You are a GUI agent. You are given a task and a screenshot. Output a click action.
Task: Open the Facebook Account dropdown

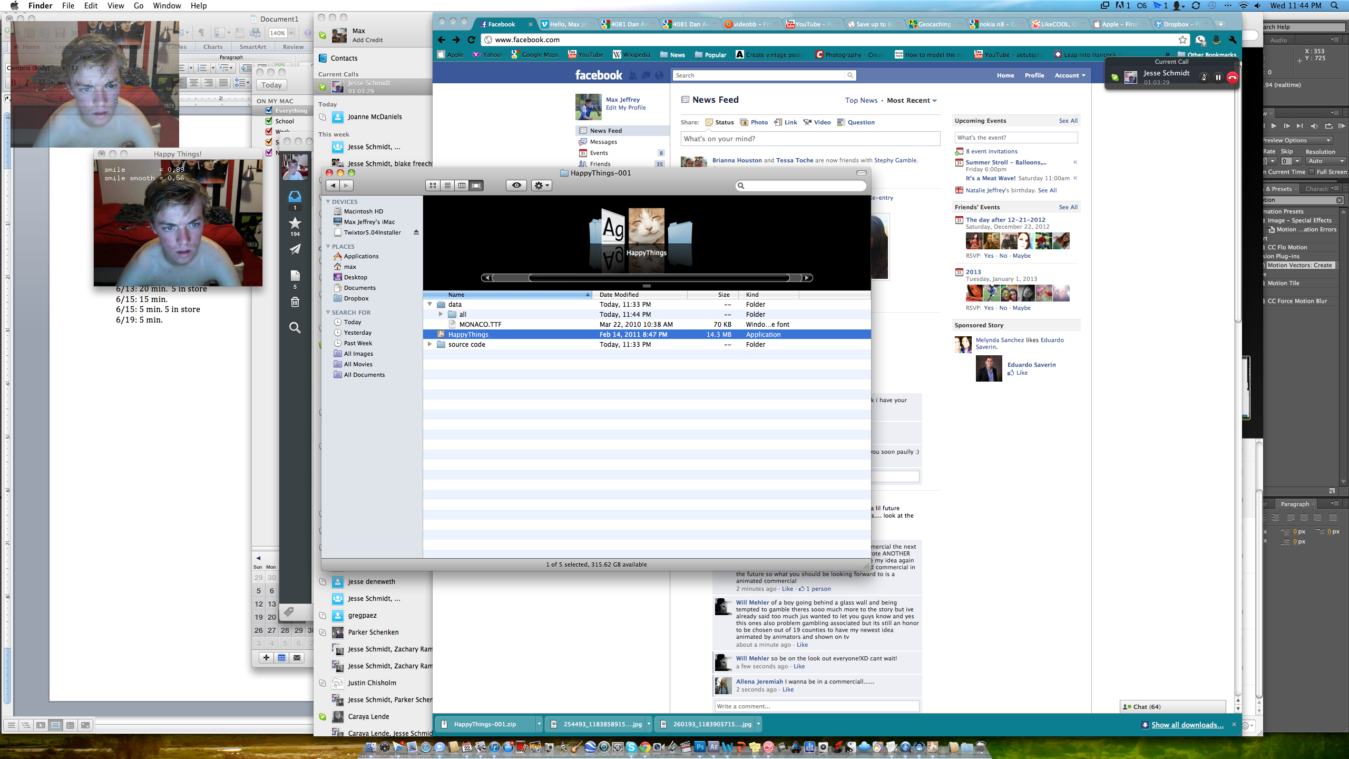(x=1070, y=75)
